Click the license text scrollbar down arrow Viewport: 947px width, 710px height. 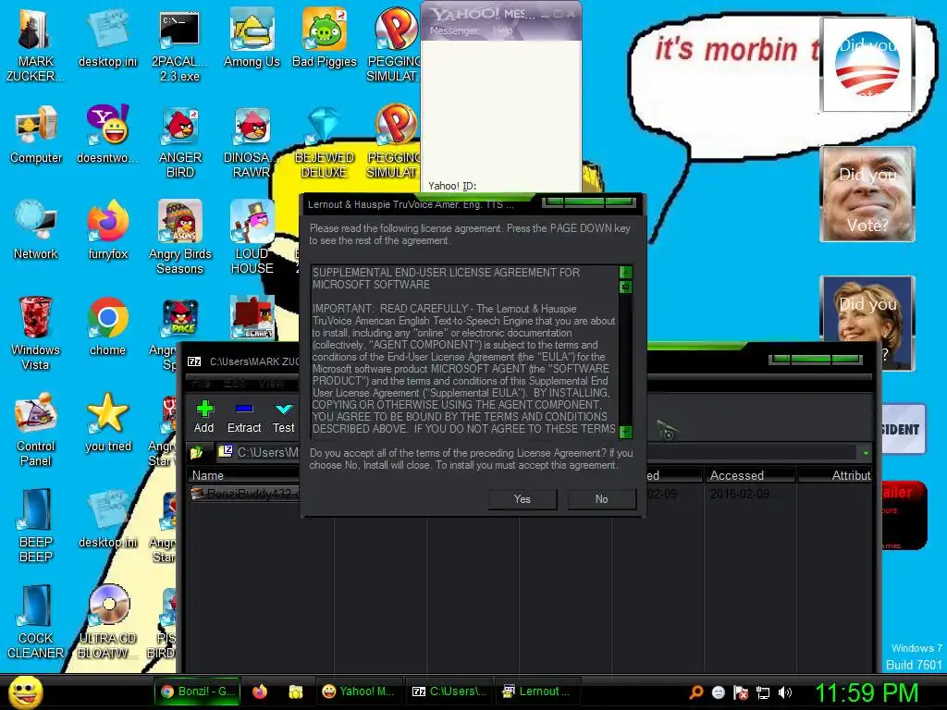626,432
